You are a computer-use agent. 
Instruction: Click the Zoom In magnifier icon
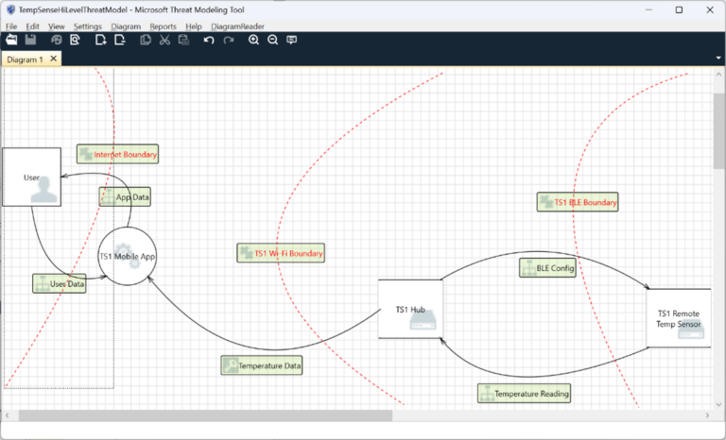(254, 40)
